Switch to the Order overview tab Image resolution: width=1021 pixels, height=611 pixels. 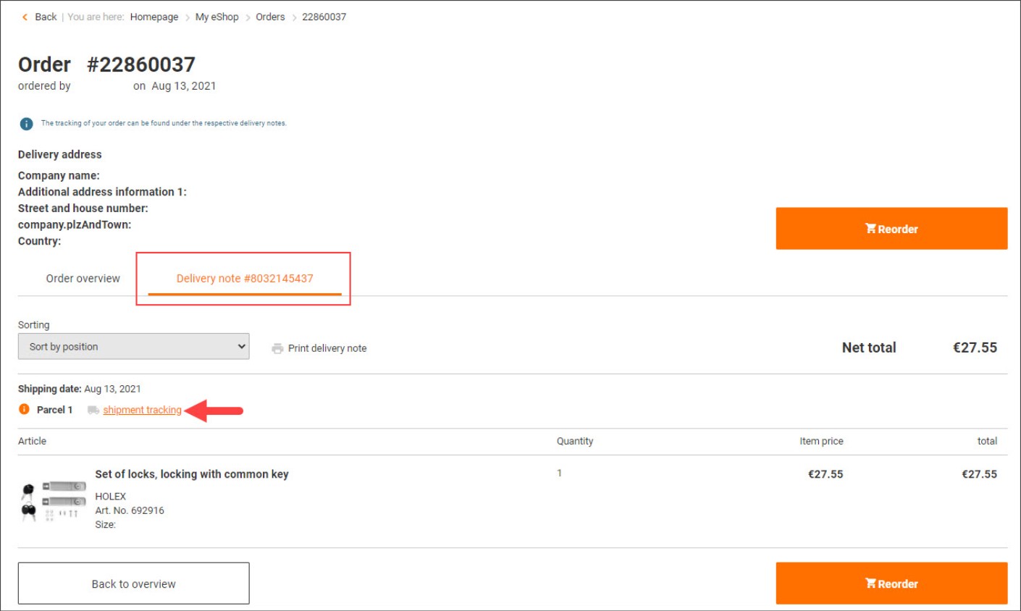point(83,279)
